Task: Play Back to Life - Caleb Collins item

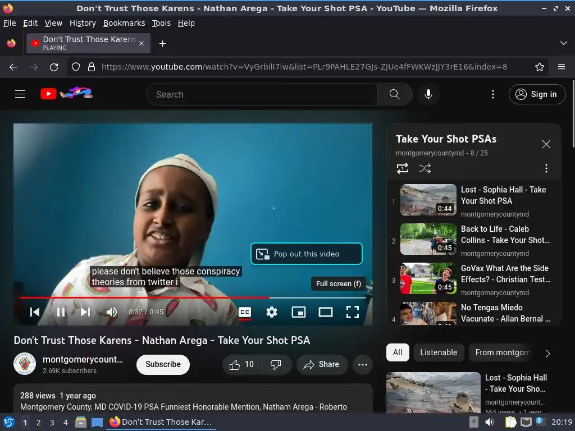Action: coord(473,240)
